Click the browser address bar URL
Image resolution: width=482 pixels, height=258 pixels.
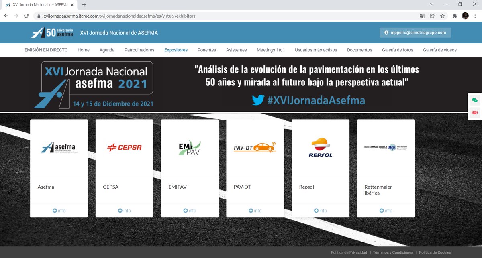tap(119, 16)
